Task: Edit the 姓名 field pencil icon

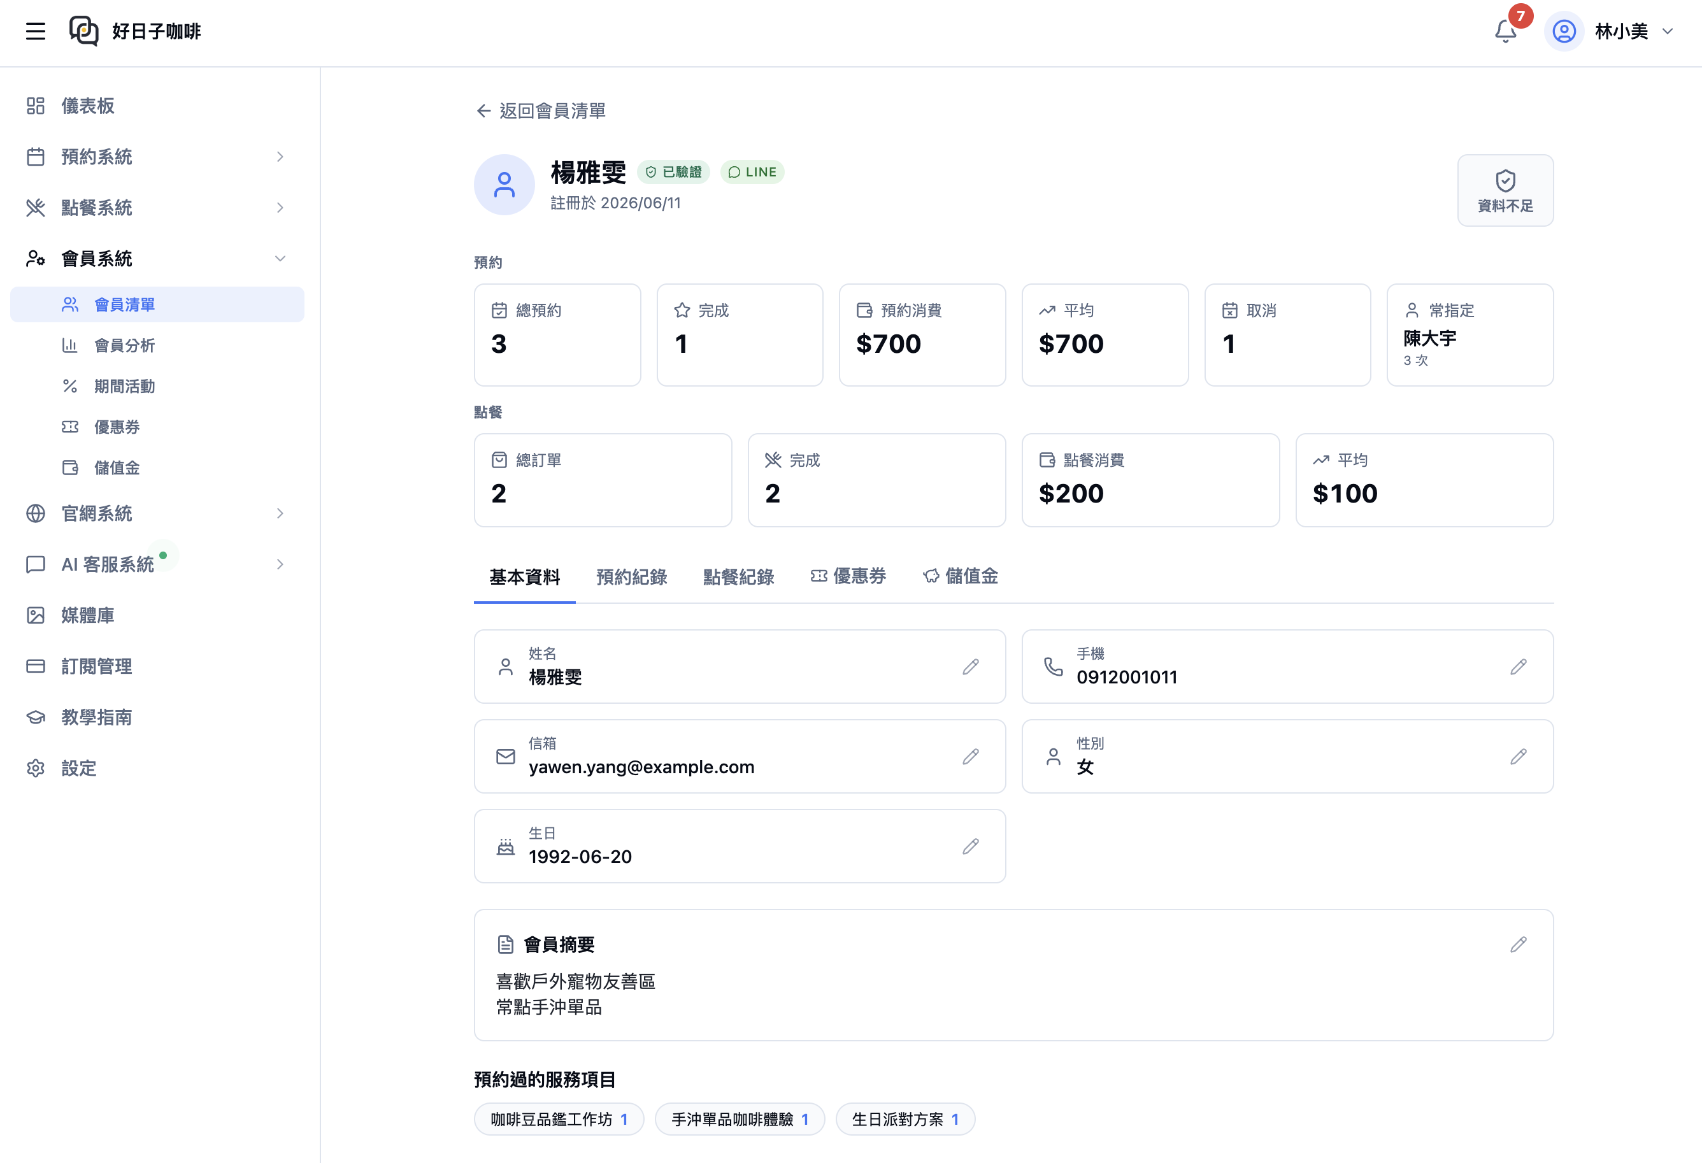Action: click(x=971, y=667)
